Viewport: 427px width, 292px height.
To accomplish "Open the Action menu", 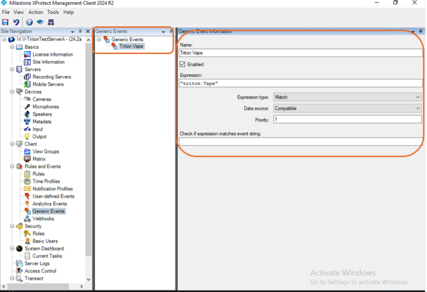I will pyautogui.click(x=36, y=12).
